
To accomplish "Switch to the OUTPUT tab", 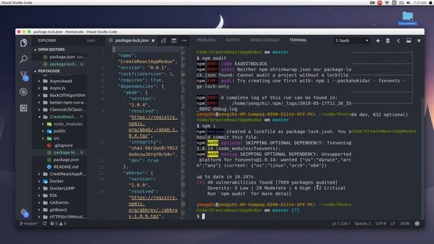I will click(233, 40).
